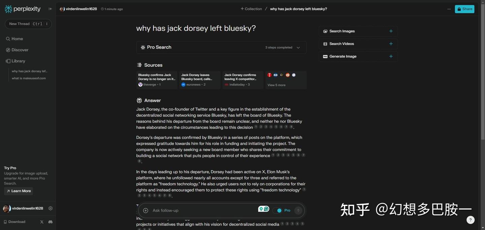
Task: Click the Perplexity logo
Action: tap(23, 9)
